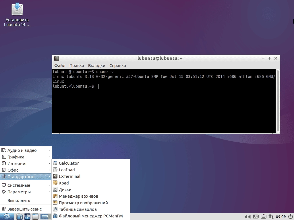Show the calendar by clicking the 09:09 clock

pyautogui.click(x=281, y=217)
